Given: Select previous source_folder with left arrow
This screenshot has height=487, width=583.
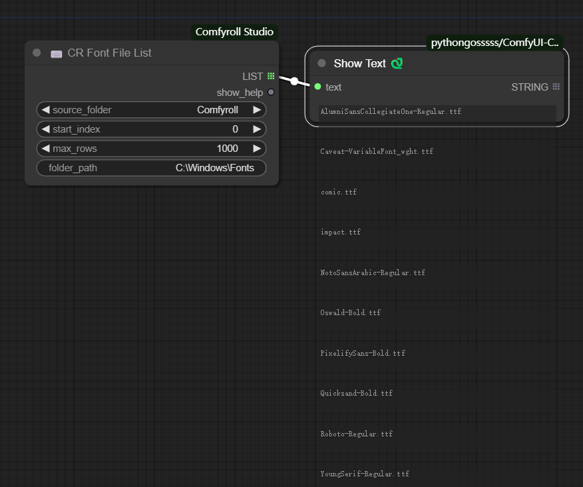Looking at the screenshot, I should coord(45,110).
